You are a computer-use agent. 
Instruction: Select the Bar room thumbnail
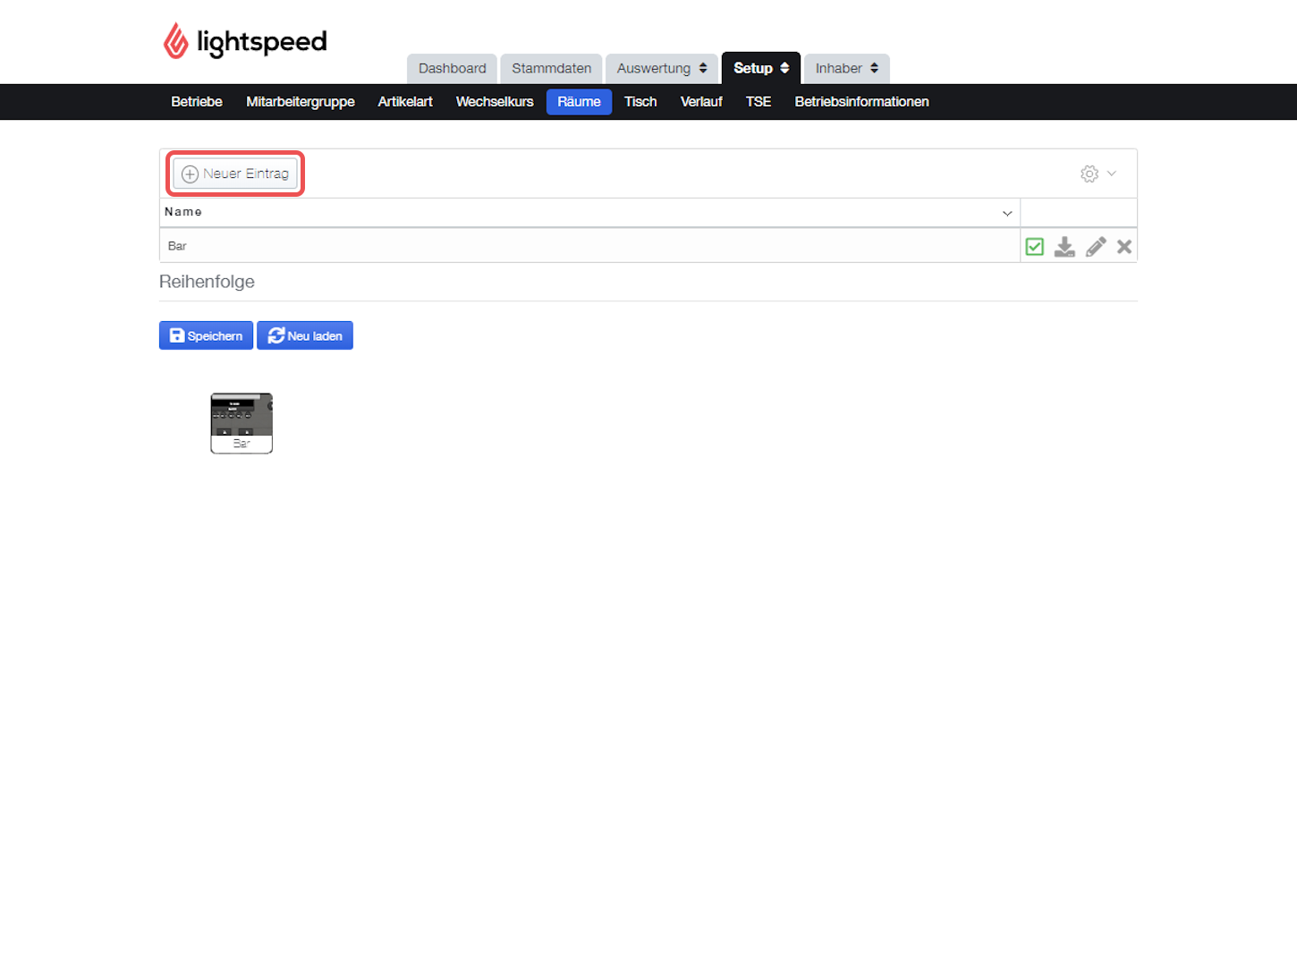(x=242, y=423)
